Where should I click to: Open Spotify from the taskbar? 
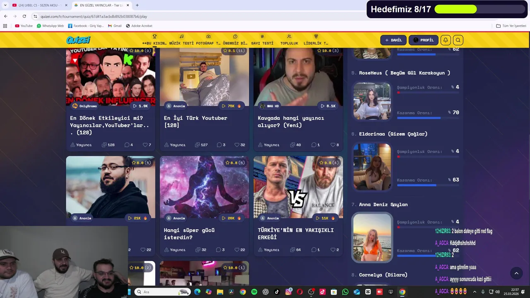(x=254, y=292)
